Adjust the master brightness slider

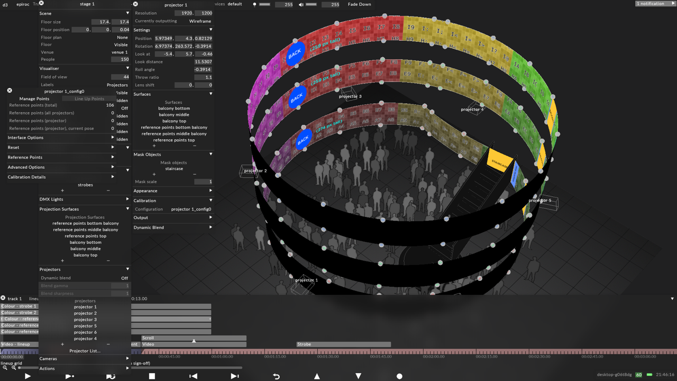(x=264, y=4)
